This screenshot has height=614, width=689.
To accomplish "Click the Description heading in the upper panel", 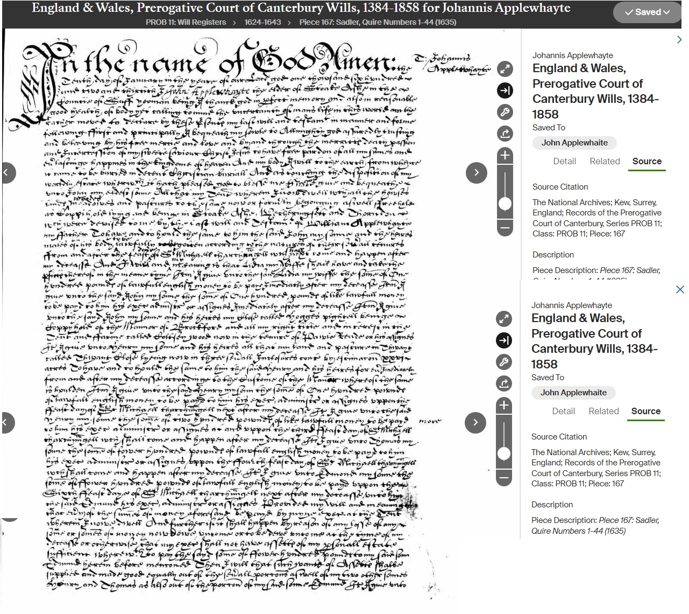I will [x=553, y=255].
